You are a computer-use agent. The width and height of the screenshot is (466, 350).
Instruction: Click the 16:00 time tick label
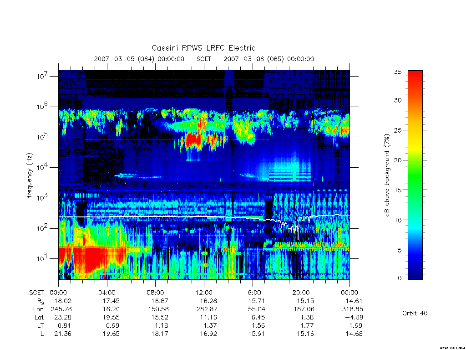point(252,293)
